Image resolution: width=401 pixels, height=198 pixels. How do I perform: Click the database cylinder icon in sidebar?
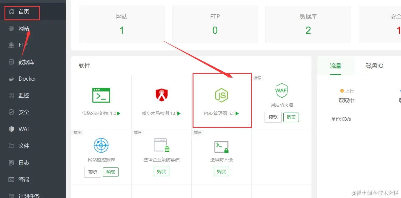click(x=11, y=62)
